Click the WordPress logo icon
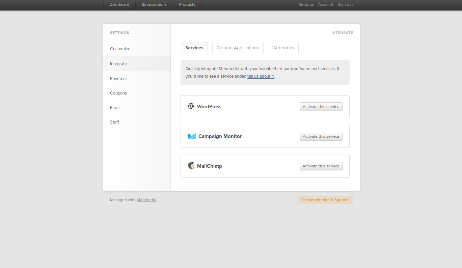Screen dimensions: 462x268 [191, 106]
